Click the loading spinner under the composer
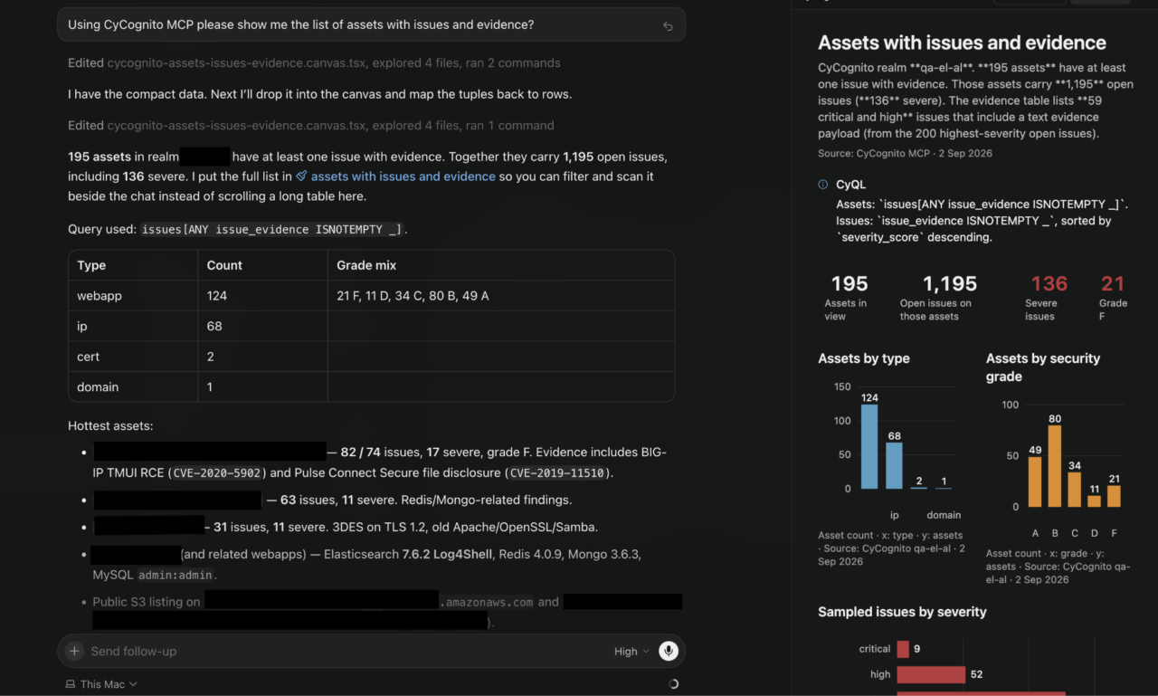 pyautogui.click(x=673, y=684)
